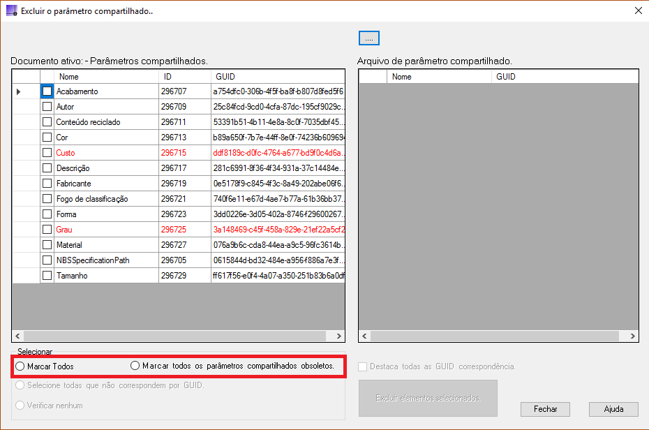Enable the Custo parameter checkbox

(47, 152)
